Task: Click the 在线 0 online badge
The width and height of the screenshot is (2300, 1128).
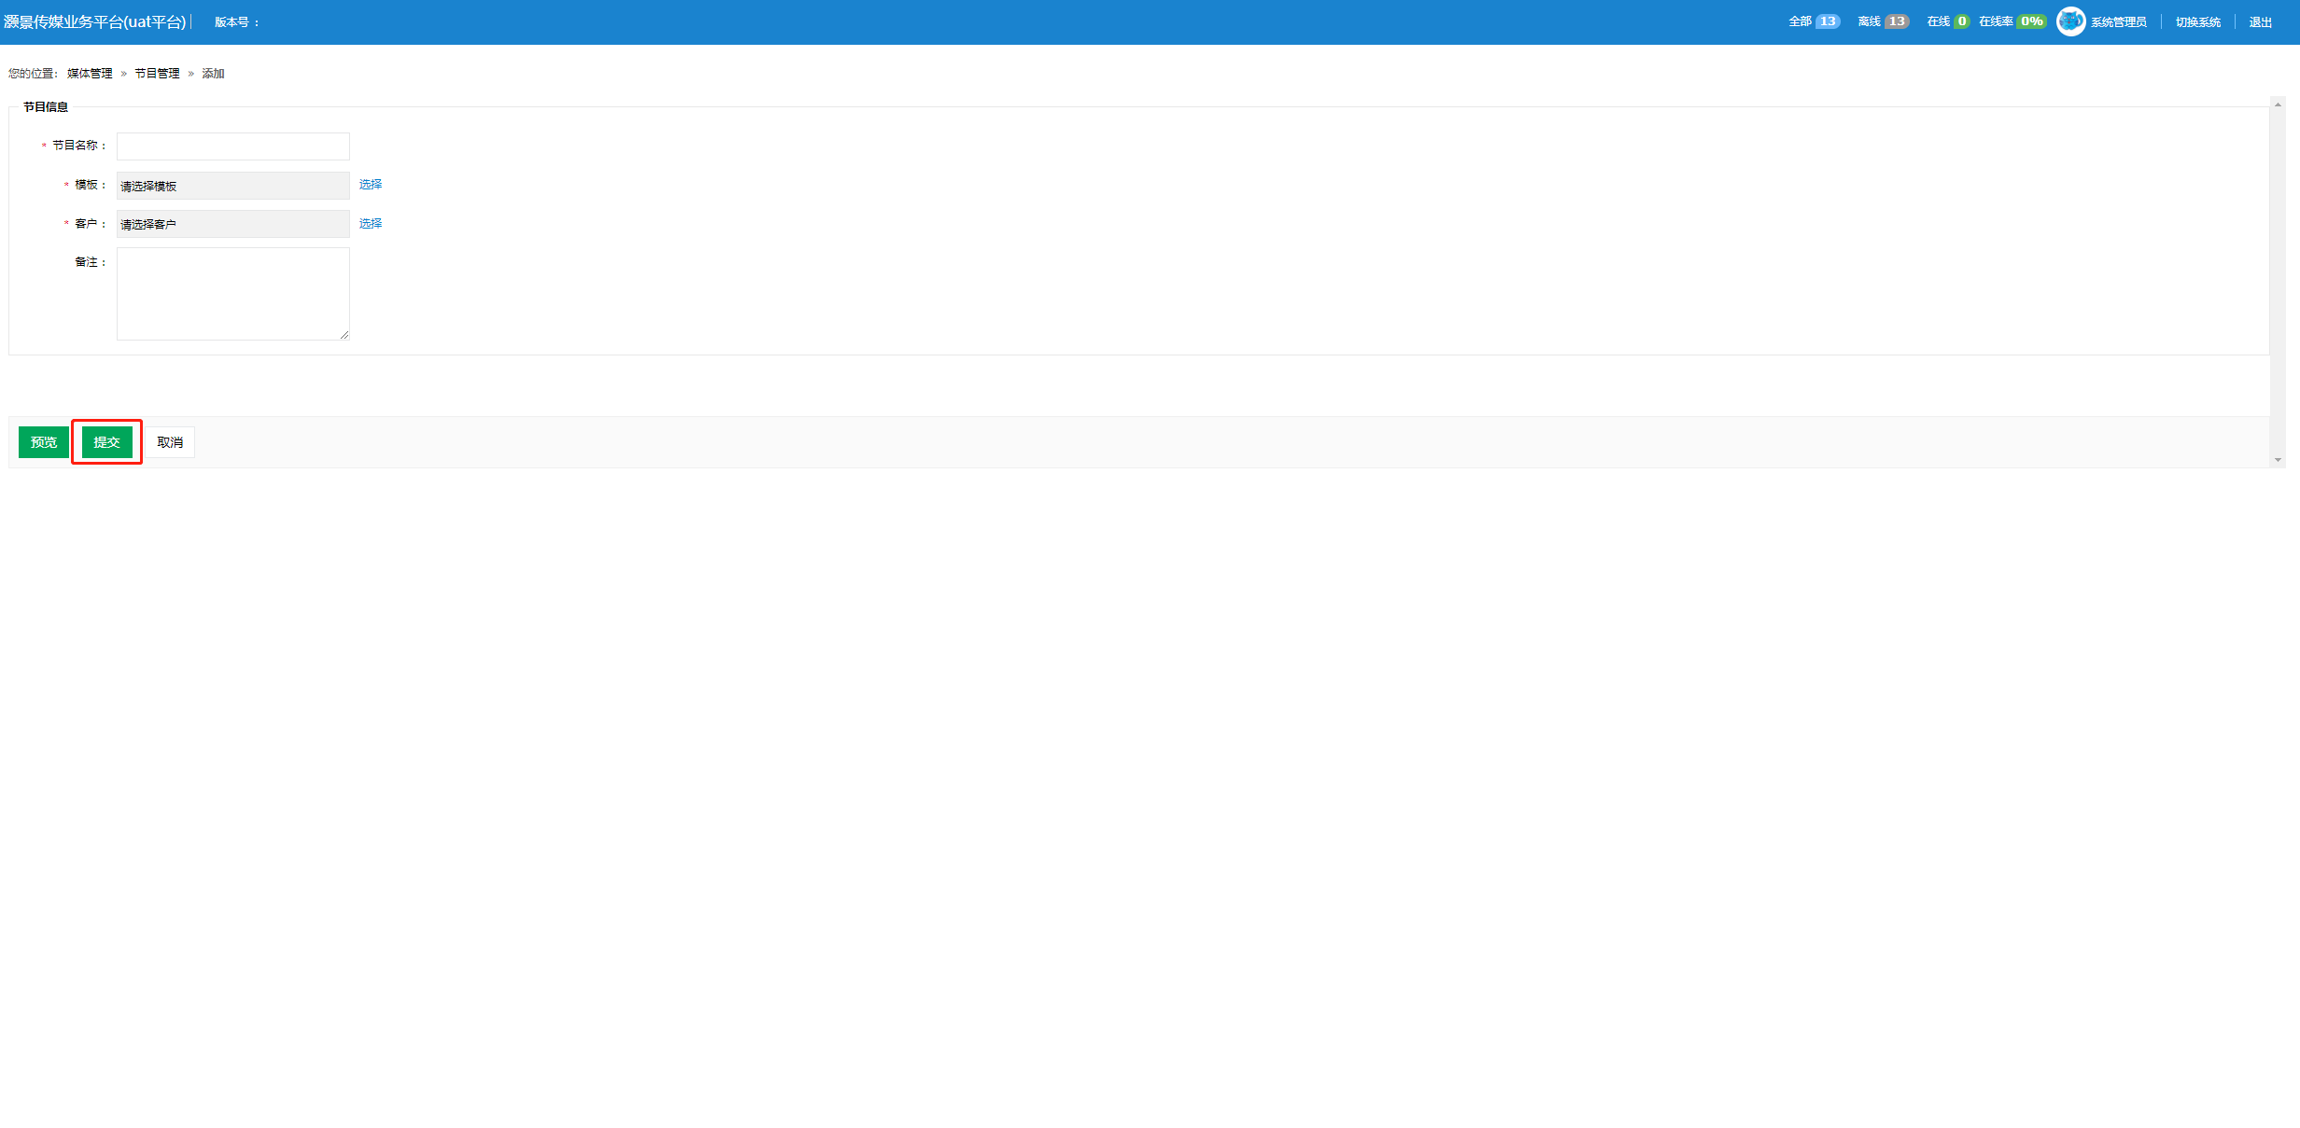Action: click(x=1947, y=21)
